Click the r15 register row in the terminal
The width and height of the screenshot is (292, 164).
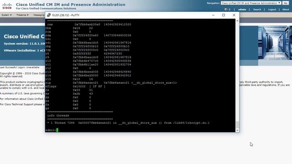69,79
